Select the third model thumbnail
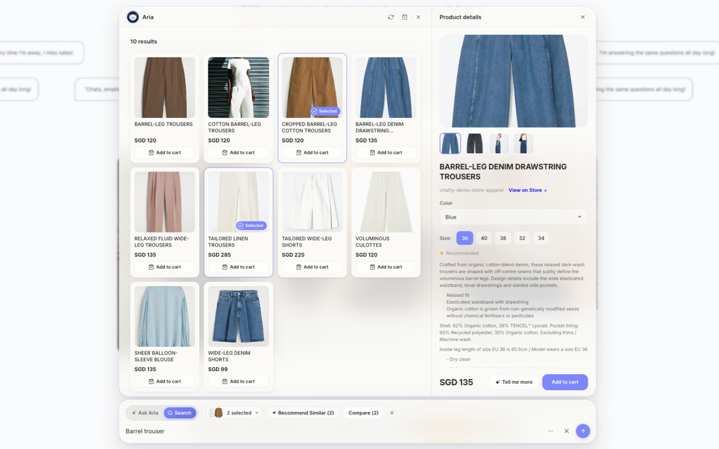This screenshot has height=449, width=719. point(499,144)
